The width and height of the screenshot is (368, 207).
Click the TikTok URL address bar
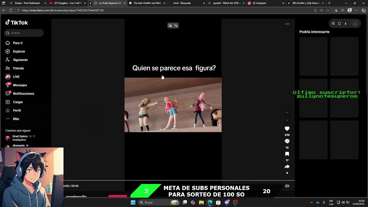pos(164,10)
